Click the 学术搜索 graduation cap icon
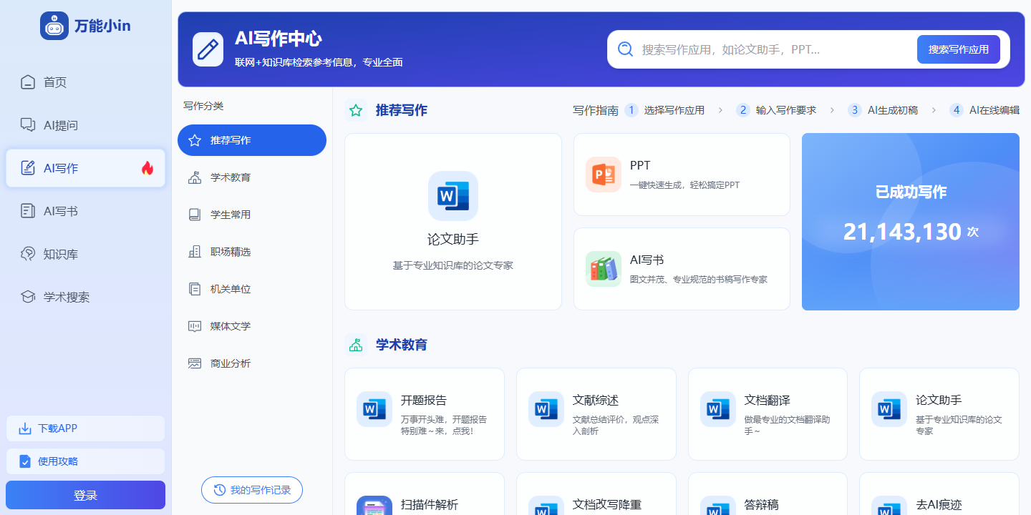This screenshot has width=1031, height=515. pos(28,297)
